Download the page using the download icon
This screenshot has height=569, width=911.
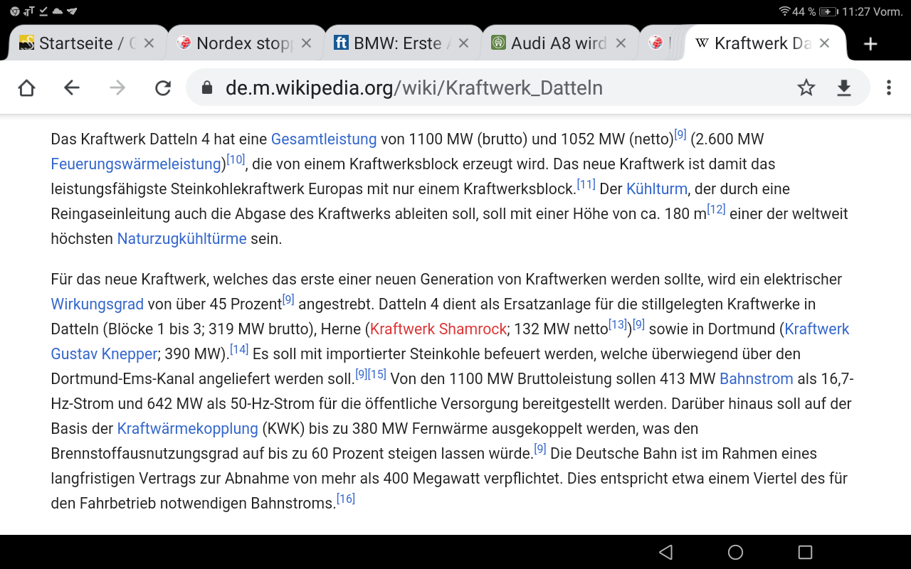point(843,87)
